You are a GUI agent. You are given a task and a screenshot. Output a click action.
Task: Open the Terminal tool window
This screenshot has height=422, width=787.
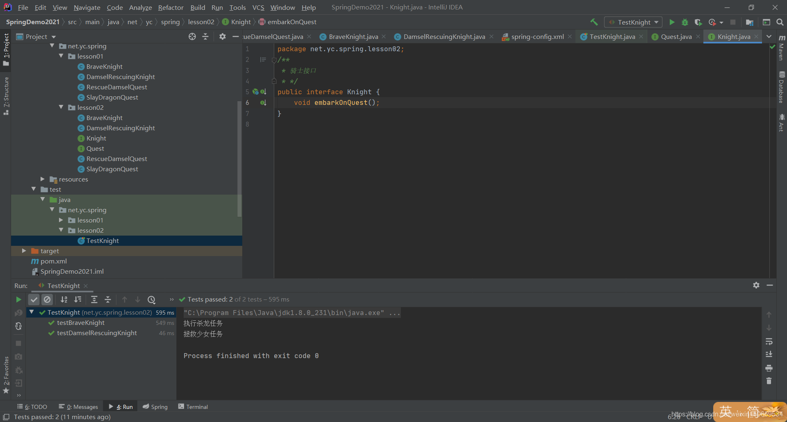(193, 406)
